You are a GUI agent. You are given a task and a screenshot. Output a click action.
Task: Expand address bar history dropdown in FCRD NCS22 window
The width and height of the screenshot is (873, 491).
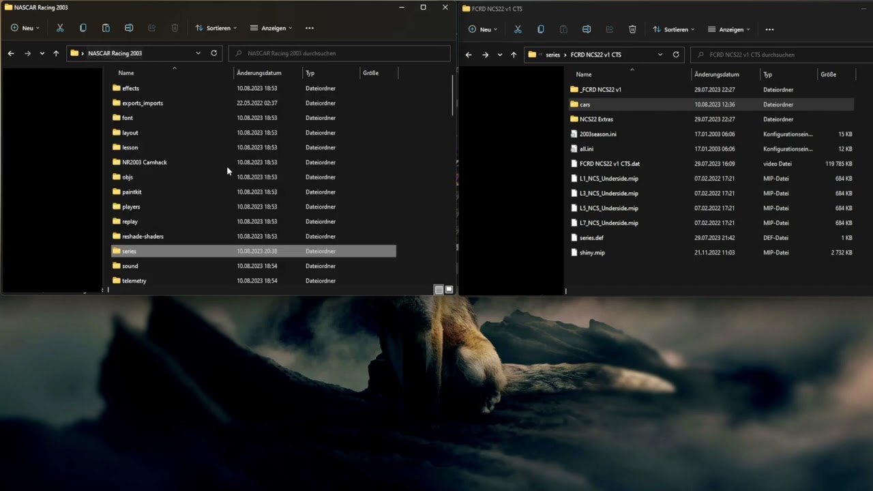pyautogui.click(x=660, y=55)
